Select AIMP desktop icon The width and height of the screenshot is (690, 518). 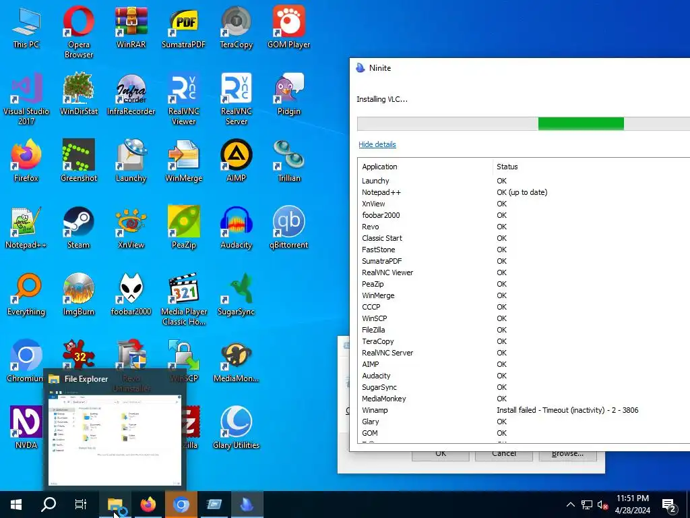point(237,161)
